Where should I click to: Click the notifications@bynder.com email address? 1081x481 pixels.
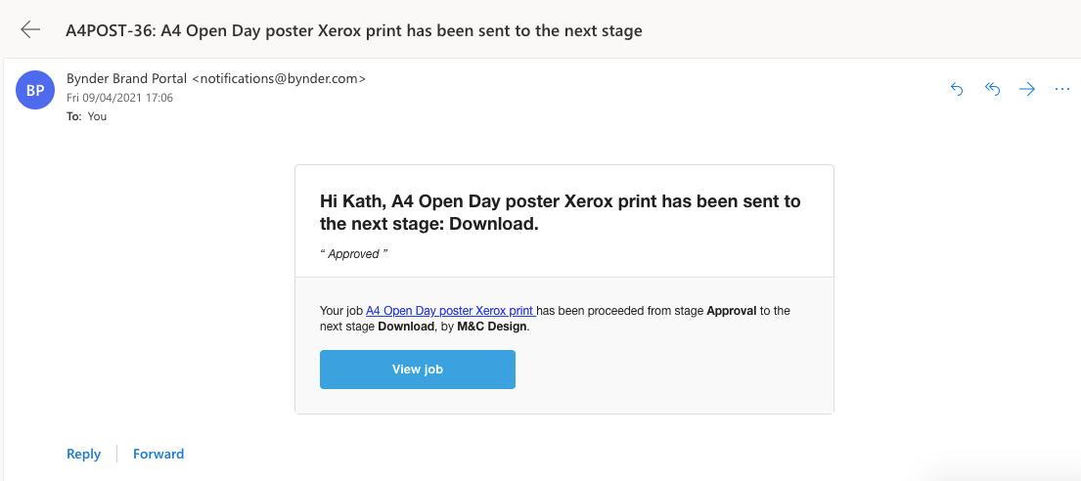(280, 78)
